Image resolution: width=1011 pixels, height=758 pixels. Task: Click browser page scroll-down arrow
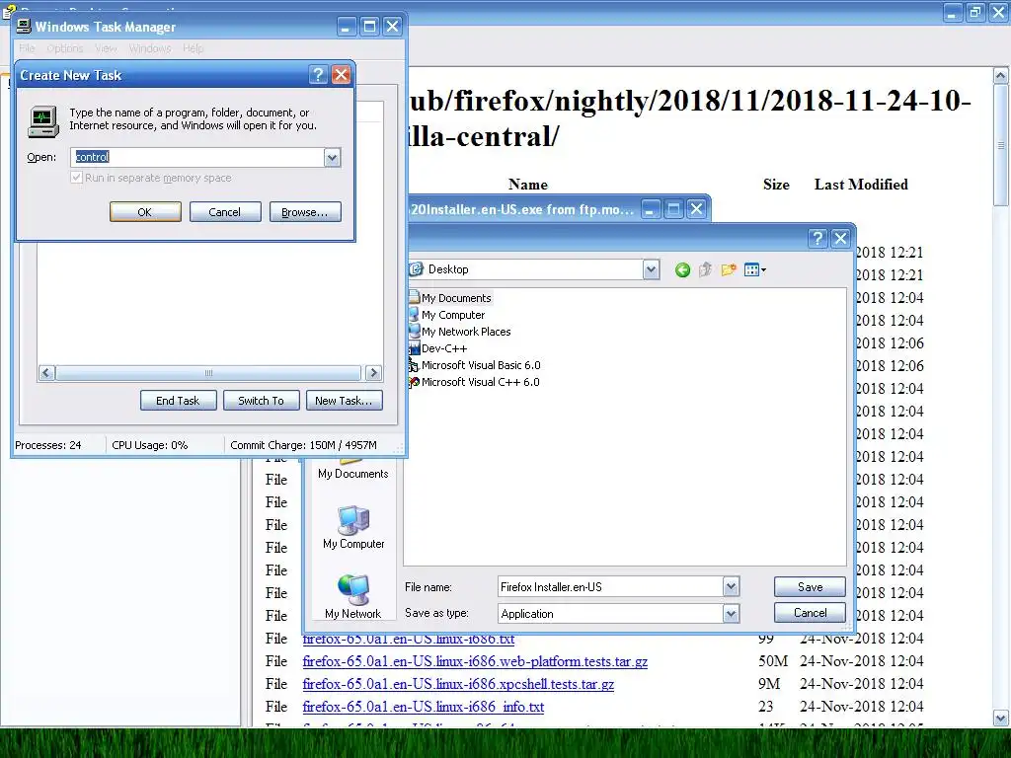[x=1001, y=718]
